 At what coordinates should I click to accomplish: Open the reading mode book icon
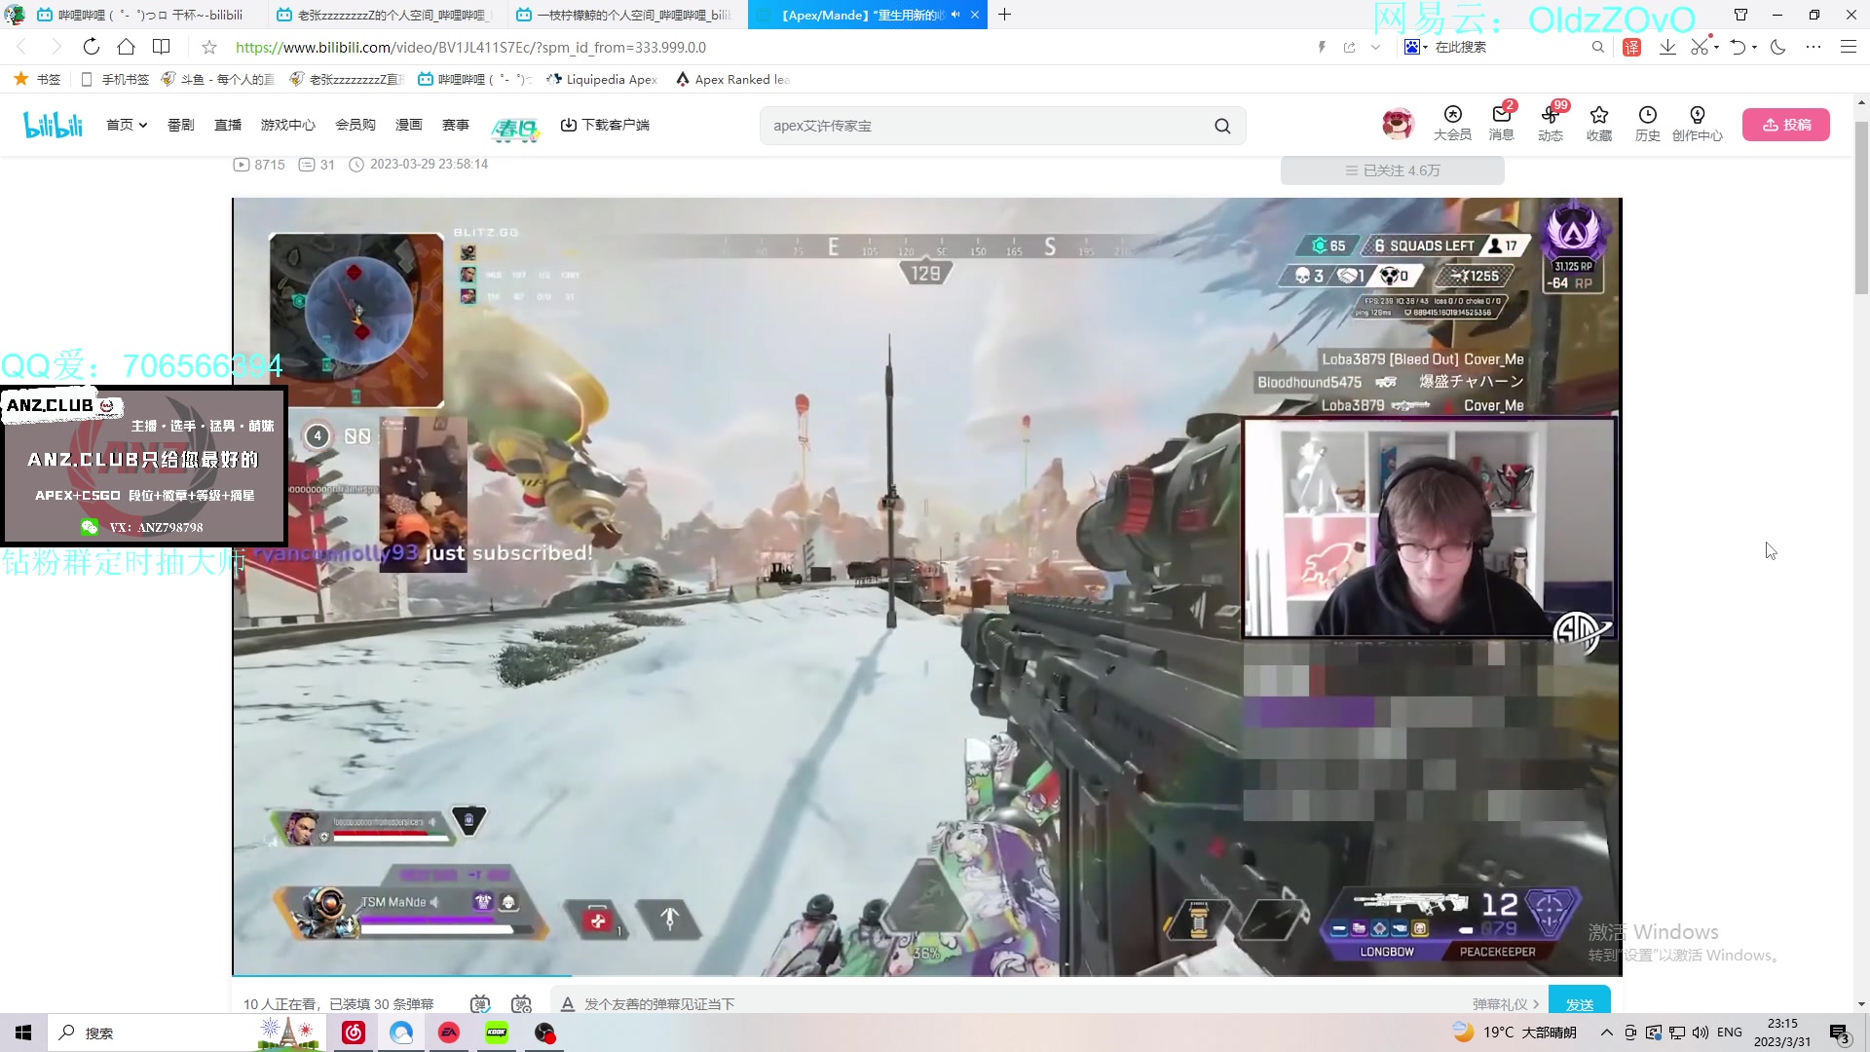pyautogui.click(x=162, y=47)
